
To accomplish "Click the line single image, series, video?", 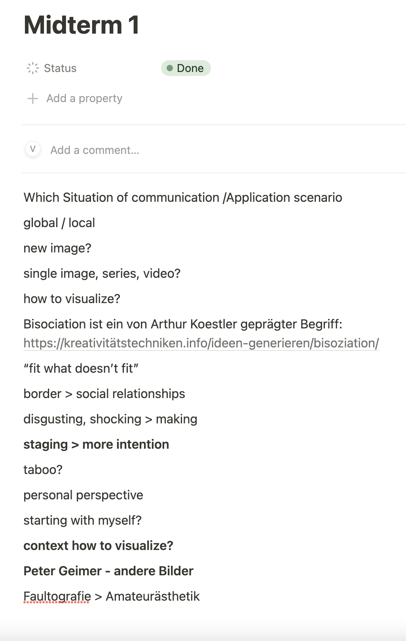I will (102, 273).
